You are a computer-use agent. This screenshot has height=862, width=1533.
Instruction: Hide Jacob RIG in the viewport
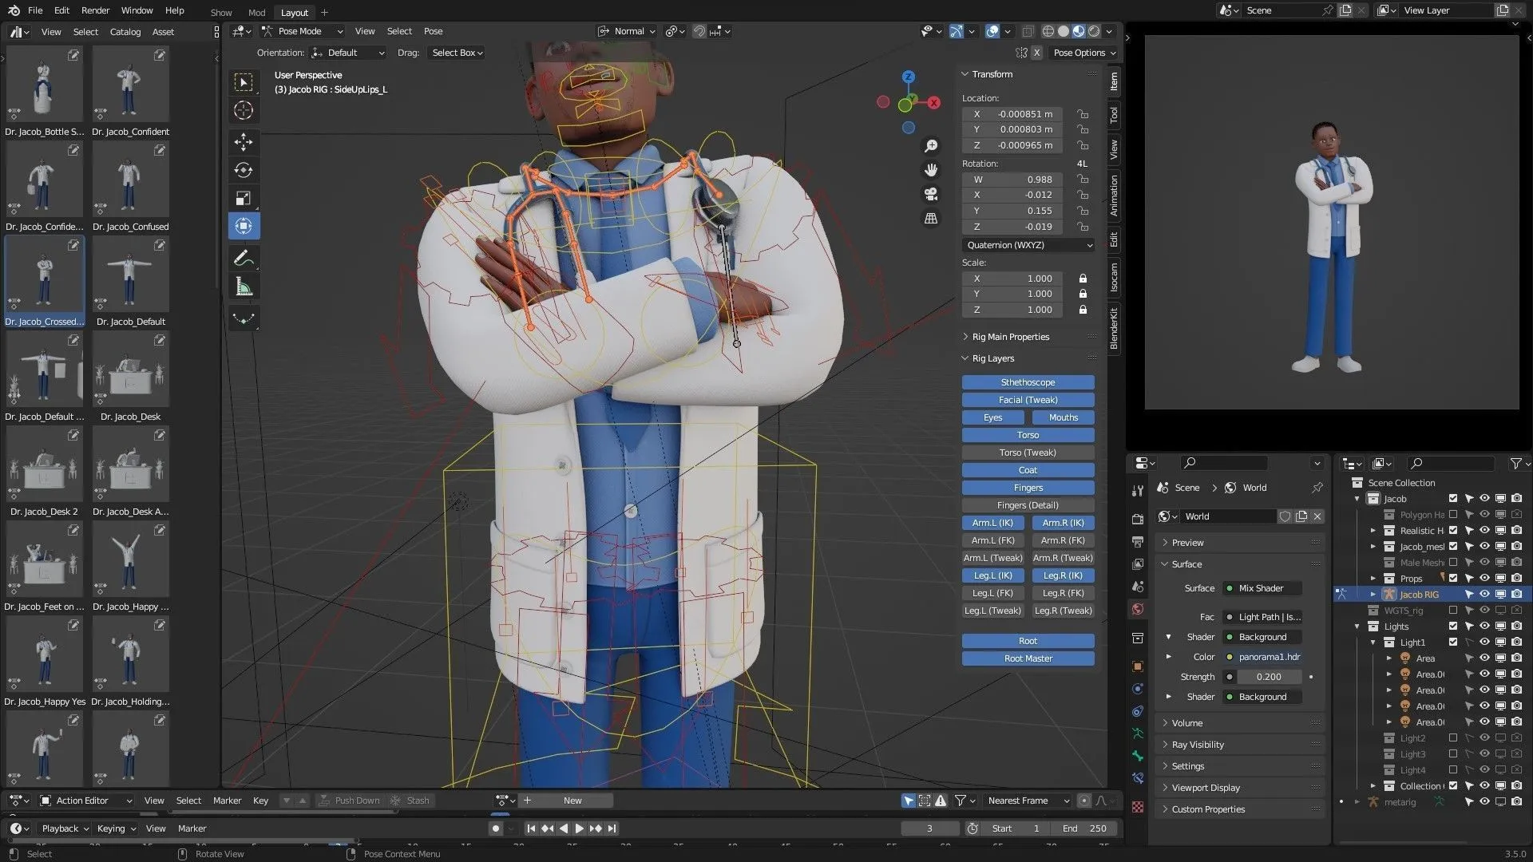[x=1484, y=594]
